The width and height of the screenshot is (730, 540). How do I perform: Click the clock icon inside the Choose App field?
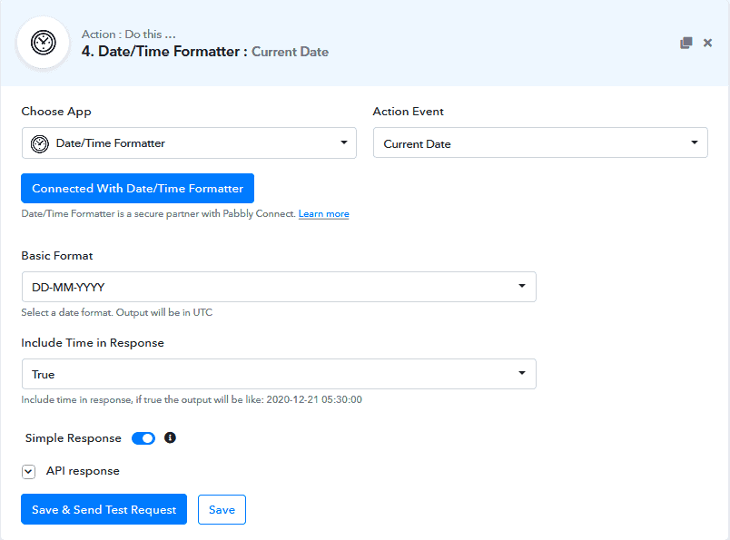pos(36,142)
